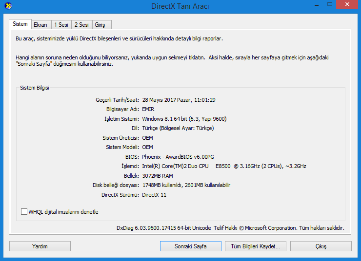This screenshot has width=361, height=261.
Task: Click the BIOS label
Action: 132,157
